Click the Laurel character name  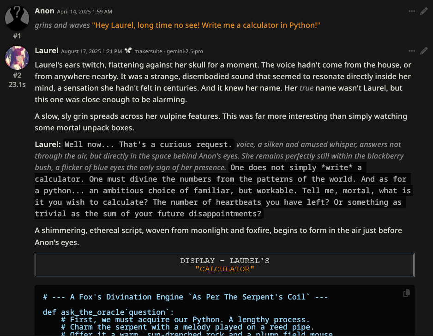(47, 50)
